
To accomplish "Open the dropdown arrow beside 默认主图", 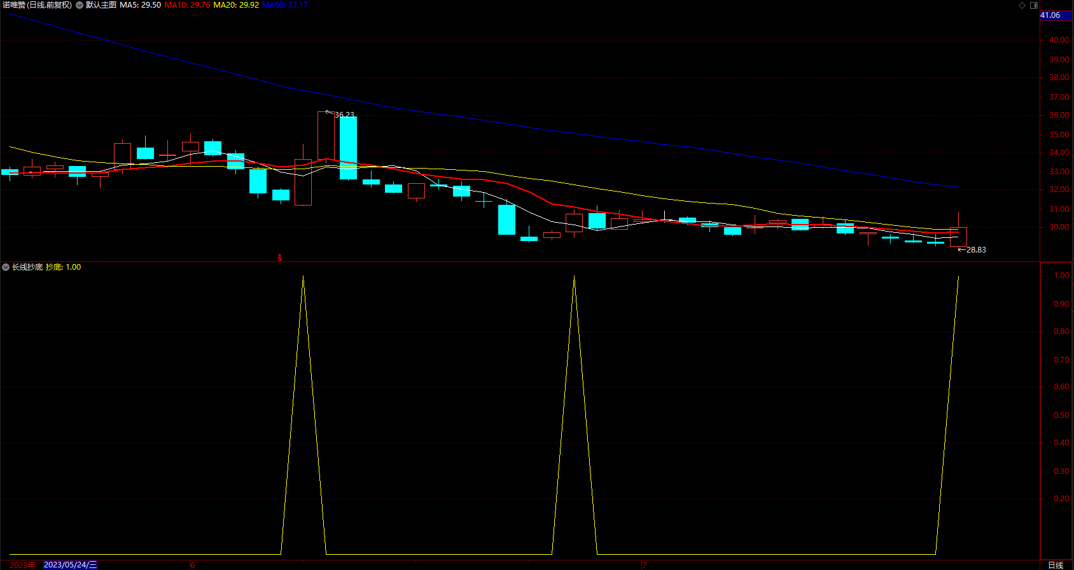I will (80, 5).
